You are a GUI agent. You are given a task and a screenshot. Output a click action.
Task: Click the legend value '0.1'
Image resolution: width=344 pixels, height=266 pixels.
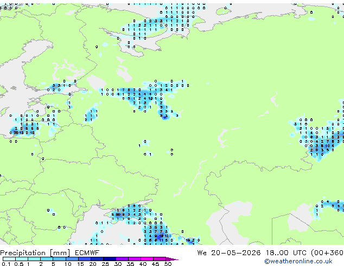[6, 264]
